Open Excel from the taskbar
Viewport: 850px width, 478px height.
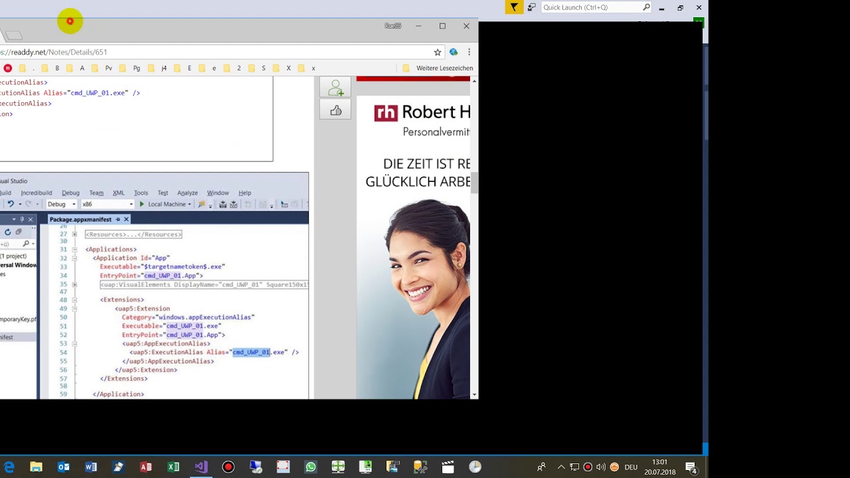pyautogui.click(x=173, y=467)
